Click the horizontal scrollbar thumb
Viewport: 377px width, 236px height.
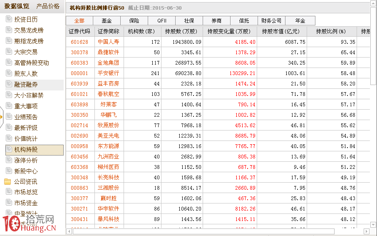click(203, 231)
